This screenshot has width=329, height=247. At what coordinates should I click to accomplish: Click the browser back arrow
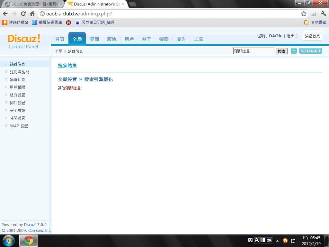pyautogui.click(x=5, y=14)
